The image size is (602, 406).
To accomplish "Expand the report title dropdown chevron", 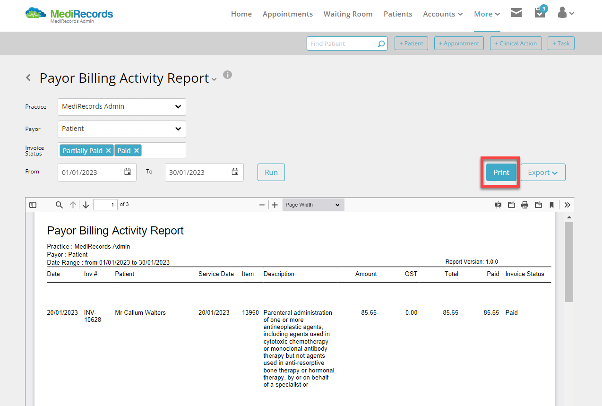I will pos(214,79).
